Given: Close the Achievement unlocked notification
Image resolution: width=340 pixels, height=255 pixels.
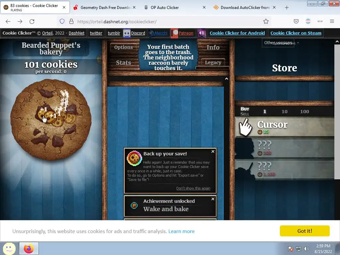Looking at the screenshot, I should click(213, 199).
